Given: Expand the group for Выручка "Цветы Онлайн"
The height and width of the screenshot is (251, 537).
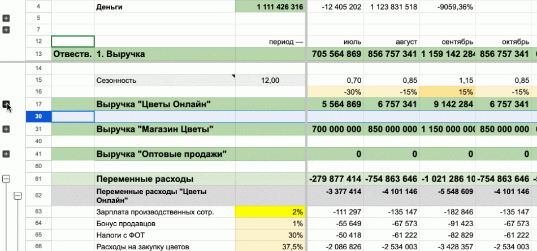Looking at the screenshot, I should coord(6,104).
